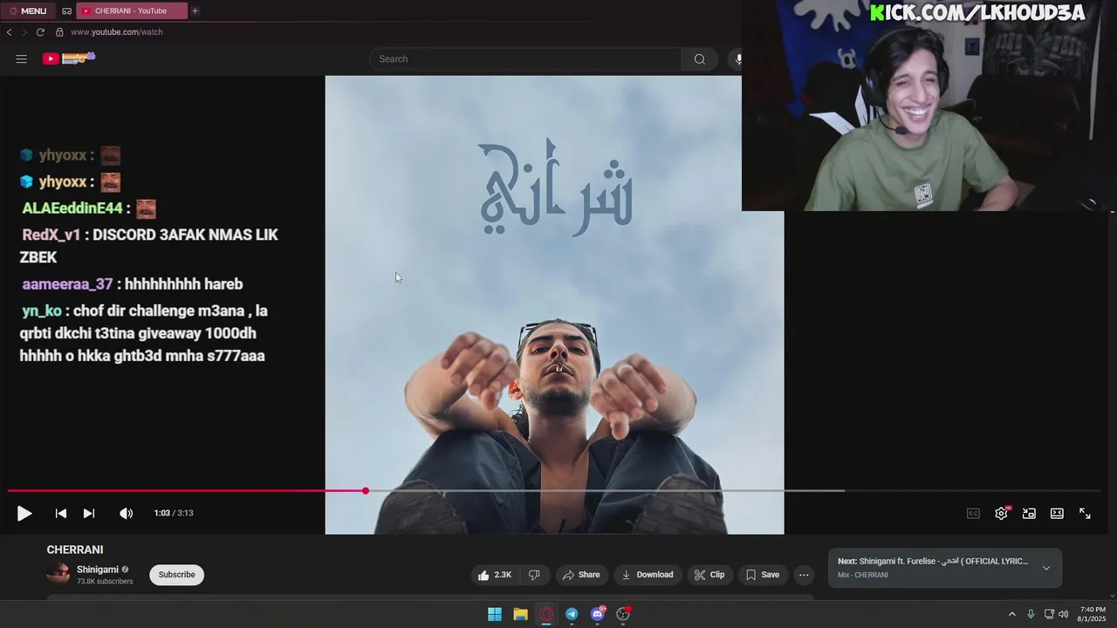Screen dimensions: 1117x628
Task: Open the YouTube hamburger guide menu
Action: [22, 58]
